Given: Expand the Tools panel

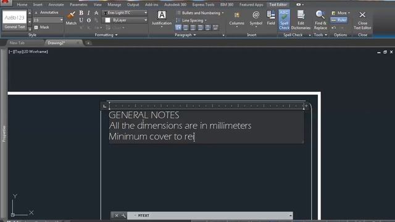Looking at the screenshot, I should (320, 35).
